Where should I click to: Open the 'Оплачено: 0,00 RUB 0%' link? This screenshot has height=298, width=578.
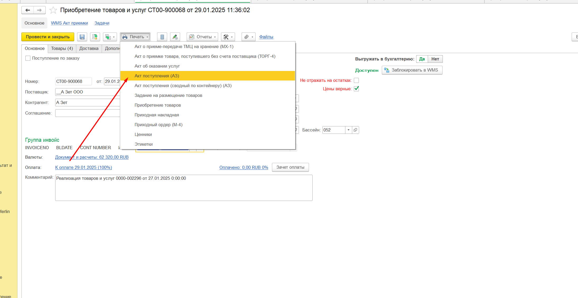coord(243,167)
